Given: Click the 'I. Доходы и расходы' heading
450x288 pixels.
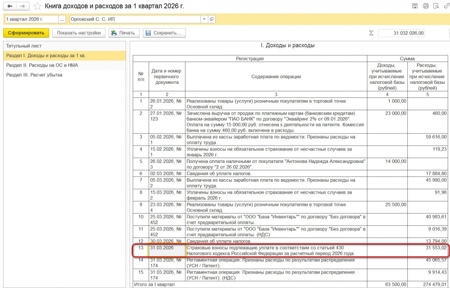Looking at the screenshot, I should click(x=287, y=45).
